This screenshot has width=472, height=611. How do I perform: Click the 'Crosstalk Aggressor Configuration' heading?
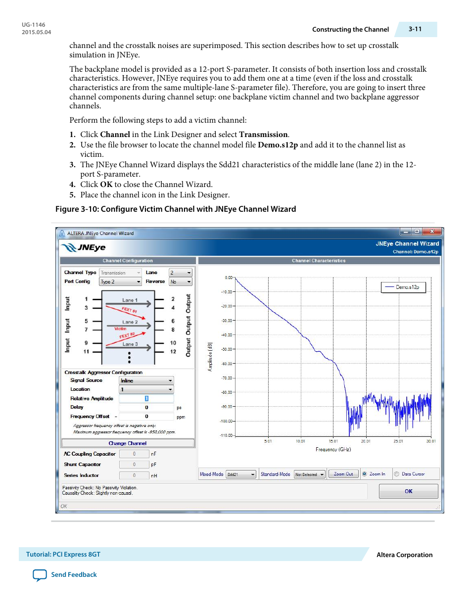103,373
